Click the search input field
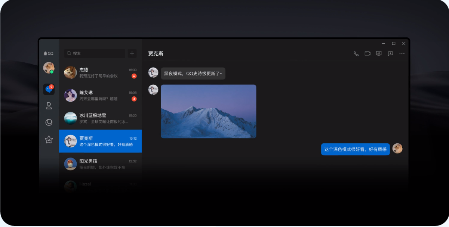Screen dimensions: 449x227 pos(94,53)
